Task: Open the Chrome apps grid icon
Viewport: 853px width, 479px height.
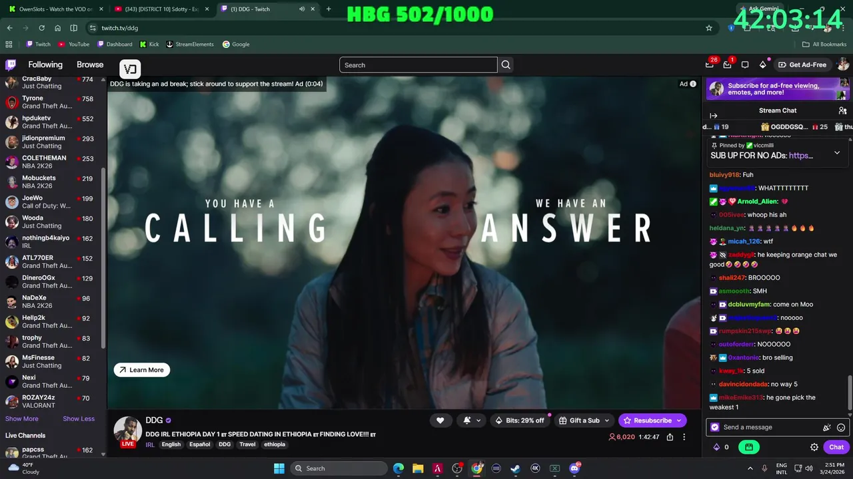Action: click(9, 44)
